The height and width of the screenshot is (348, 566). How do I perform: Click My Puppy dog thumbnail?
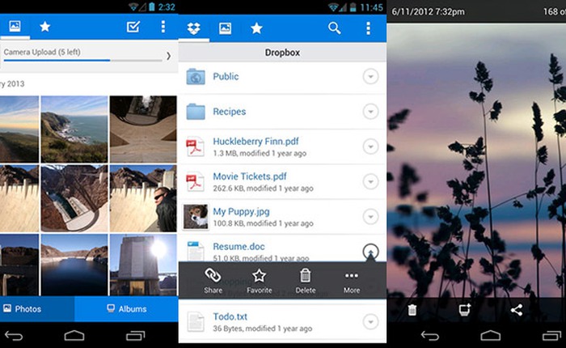(196, 217)
